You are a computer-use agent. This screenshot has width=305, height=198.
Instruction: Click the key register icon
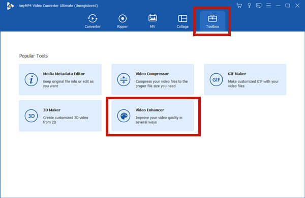pos(249,6)
